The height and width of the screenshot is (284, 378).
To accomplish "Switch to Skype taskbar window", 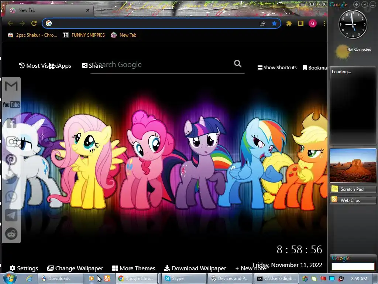I will coord(184,278).
